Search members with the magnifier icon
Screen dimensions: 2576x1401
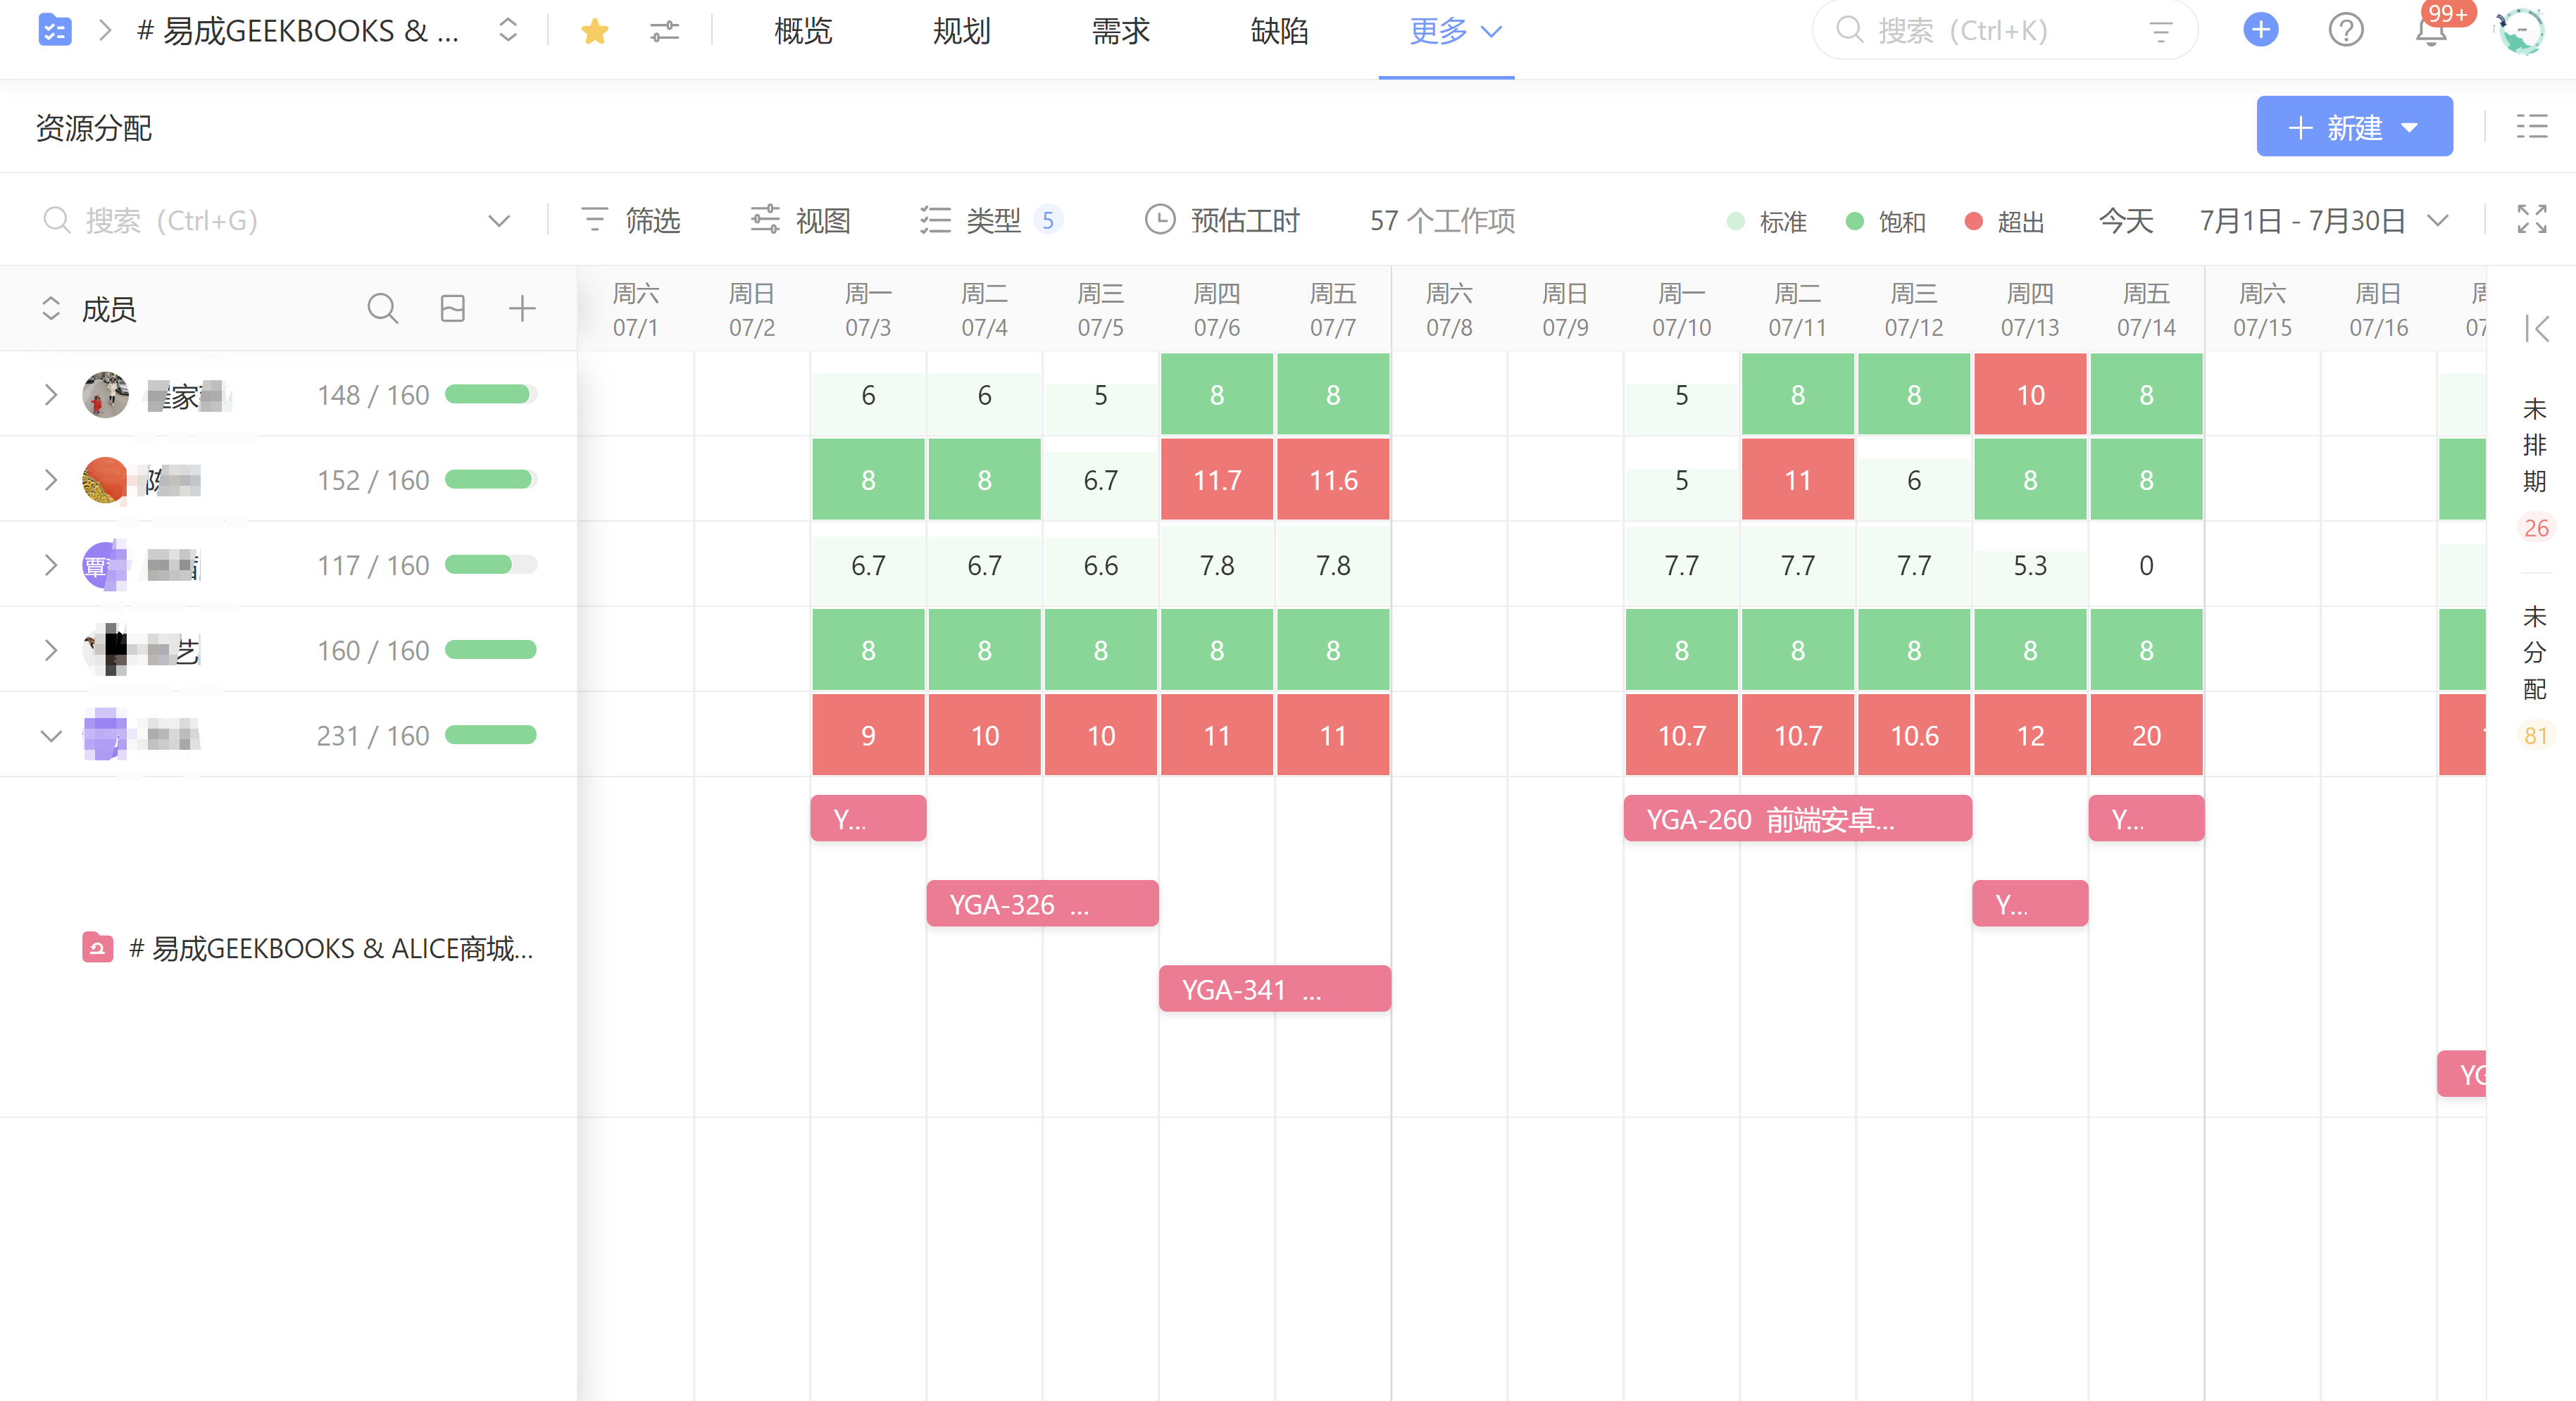click(x=382, y=308)
